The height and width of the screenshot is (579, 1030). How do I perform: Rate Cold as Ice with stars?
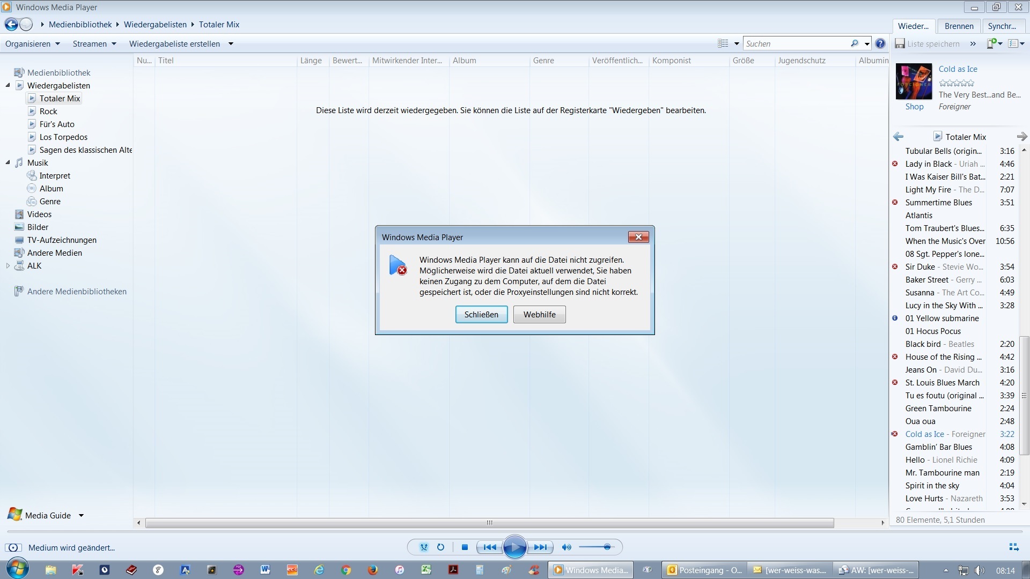[957, 83]
